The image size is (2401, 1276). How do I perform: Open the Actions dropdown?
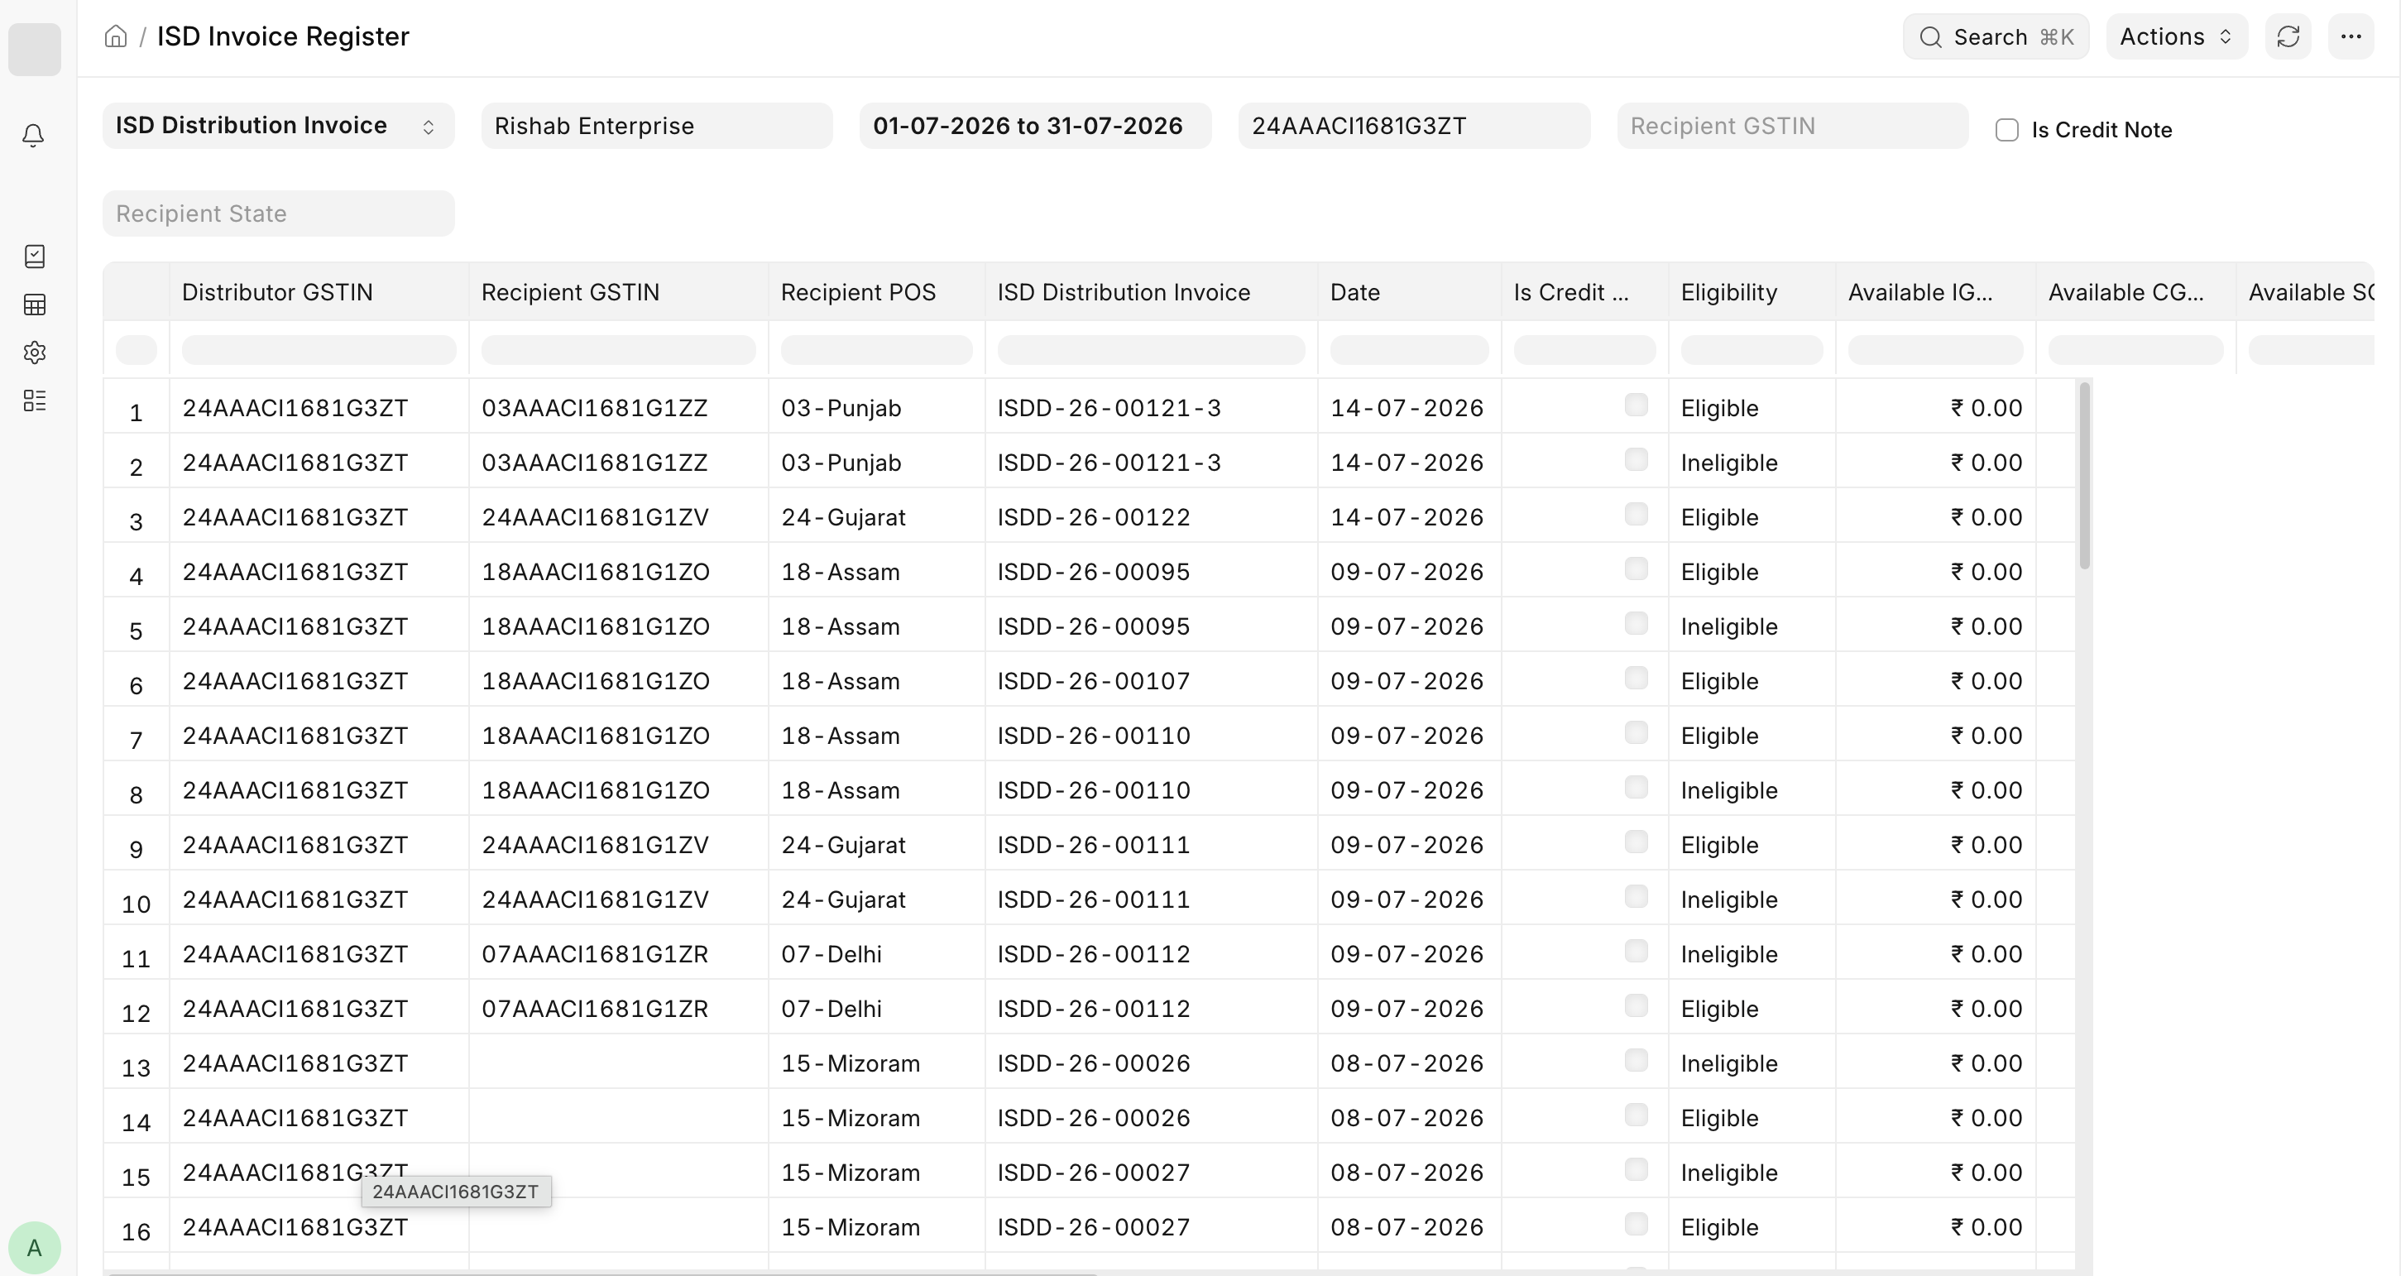2177,36
